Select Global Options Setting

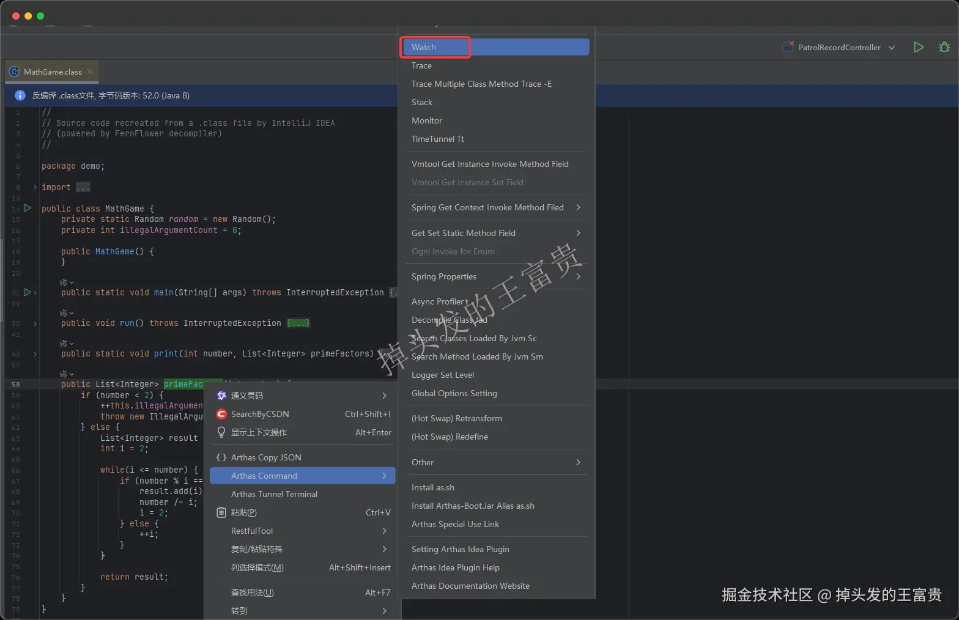pyautogui.click(x=496, y=393)
